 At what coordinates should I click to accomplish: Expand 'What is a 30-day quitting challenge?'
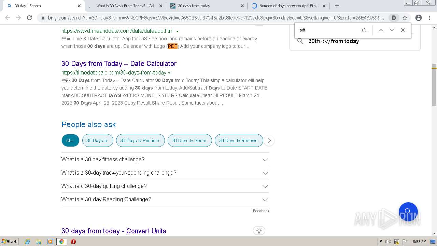click(165, 186)
